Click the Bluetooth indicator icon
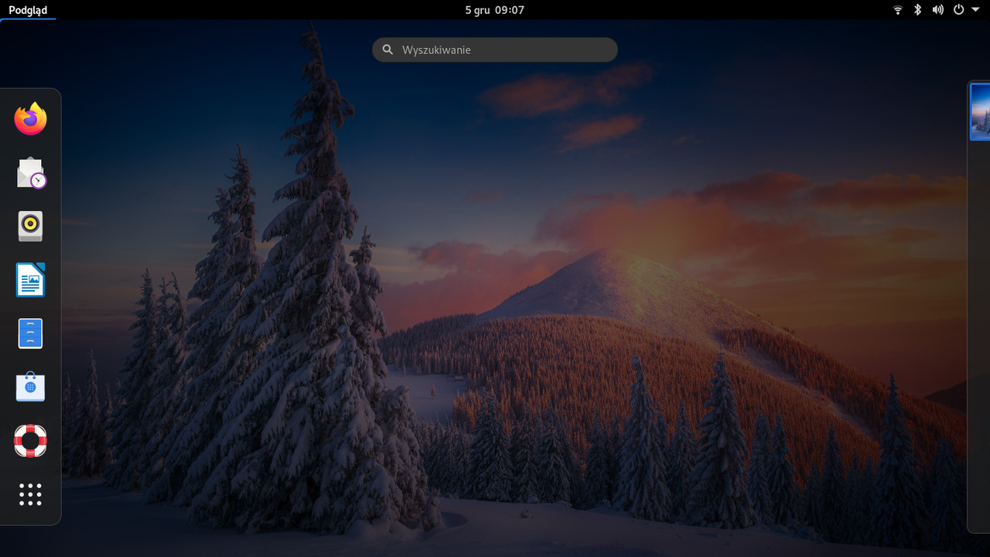Viewport: 990px width, 557px height. (918, 10)
